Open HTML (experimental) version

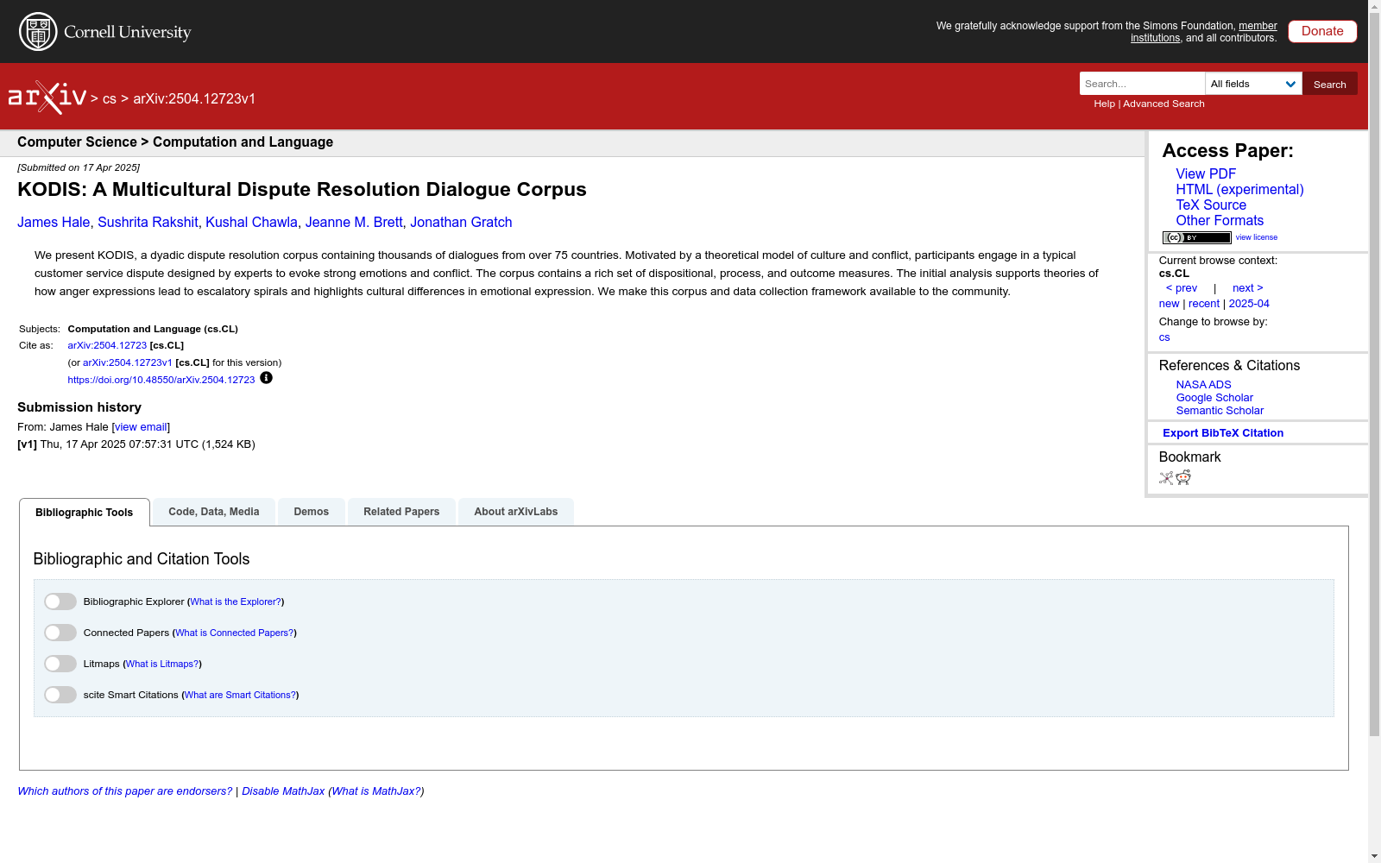(1239, 190)
